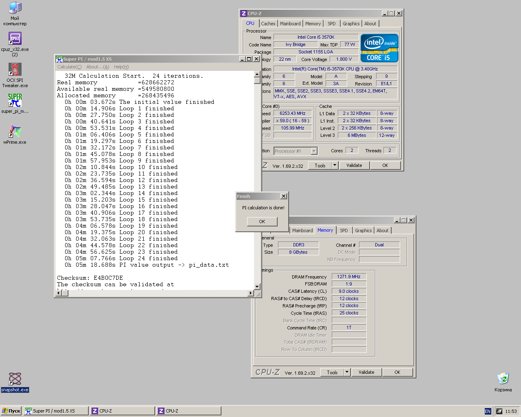Open the Recycle Bin icon
Screen dimensions: 521x417
[x=503, y=382]
